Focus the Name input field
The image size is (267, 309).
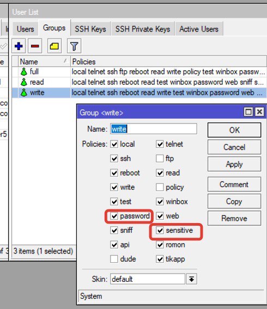(x=154, y=129)
